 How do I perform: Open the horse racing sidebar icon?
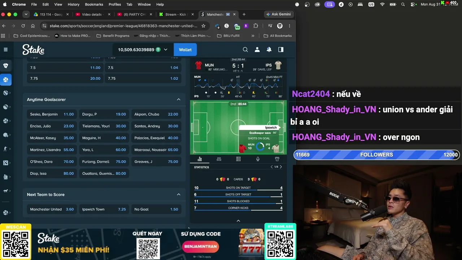coord(5,191)
